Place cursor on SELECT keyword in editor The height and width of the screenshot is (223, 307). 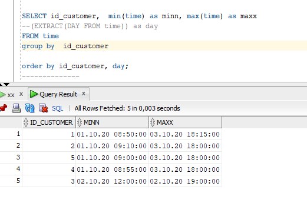click(34, 16)
